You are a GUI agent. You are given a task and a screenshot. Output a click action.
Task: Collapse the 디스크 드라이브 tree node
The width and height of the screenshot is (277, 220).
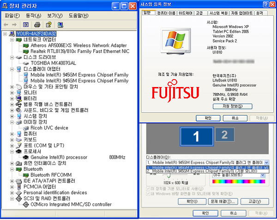click(x=12, y=58)
